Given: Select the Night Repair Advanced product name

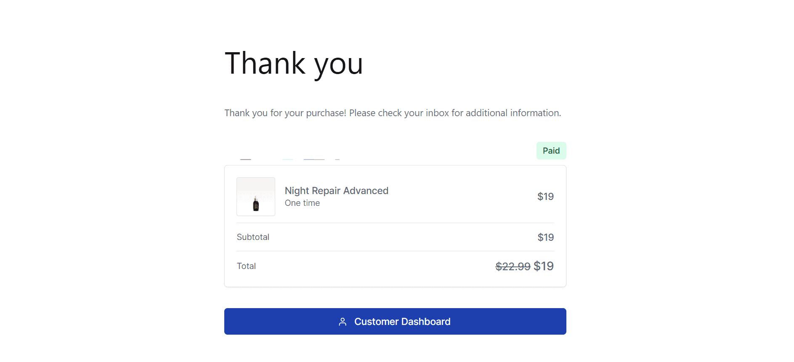Looking at the screenshot, I should [337, 191].
